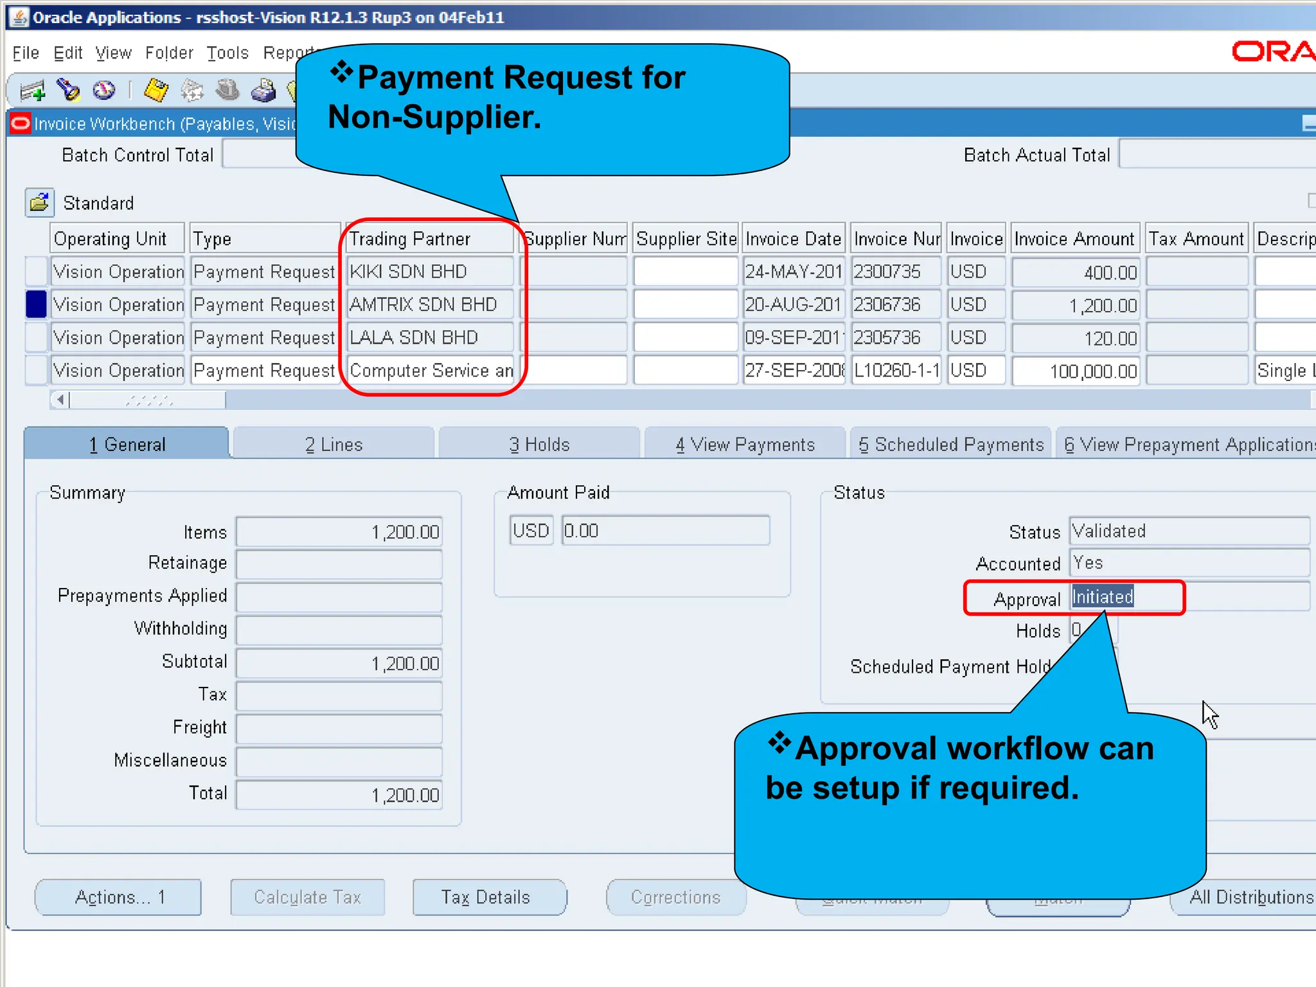
Task: Click the invoice amount 100,000.00 cell
Action: 1075,370
